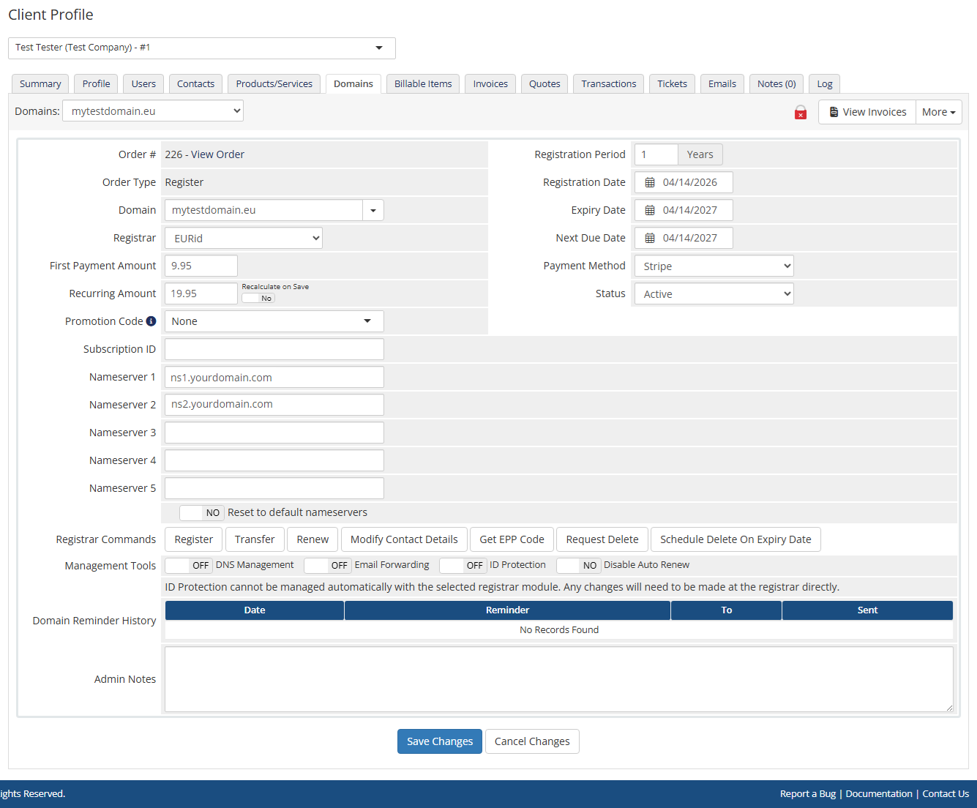Image resolution: width=977 pixels, height=808 pixels.
Task: Click Get EPP Code button
Action: pos(512,539)
